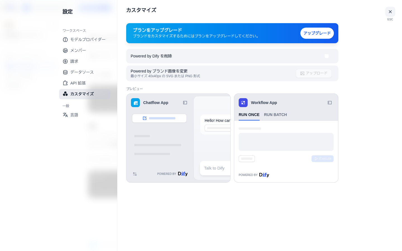
Task: Click Workflow App panel toggle icon
Action: [x=330, y=103]
